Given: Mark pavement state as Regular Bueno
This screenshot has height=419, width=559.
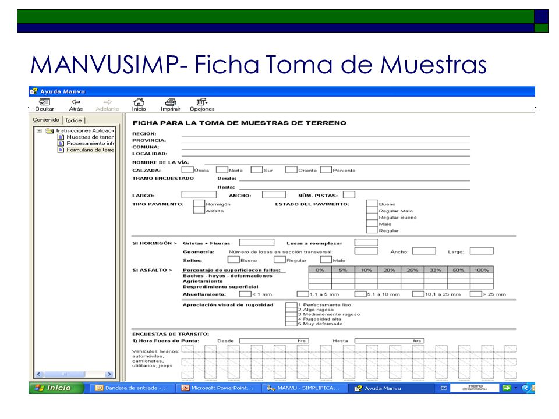Looking at the screenshot, I should click(372, 217).
